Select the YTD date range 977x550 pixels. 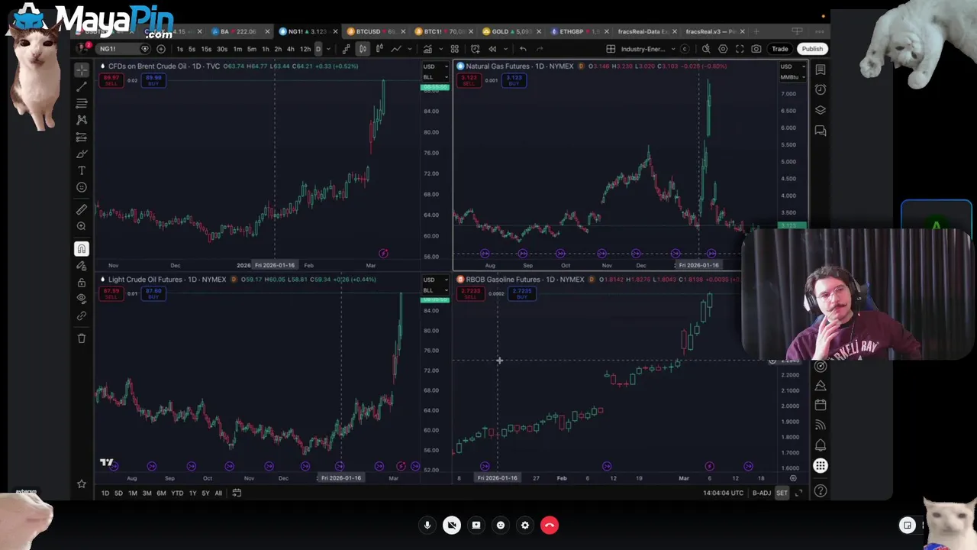[x=177, y=493]
